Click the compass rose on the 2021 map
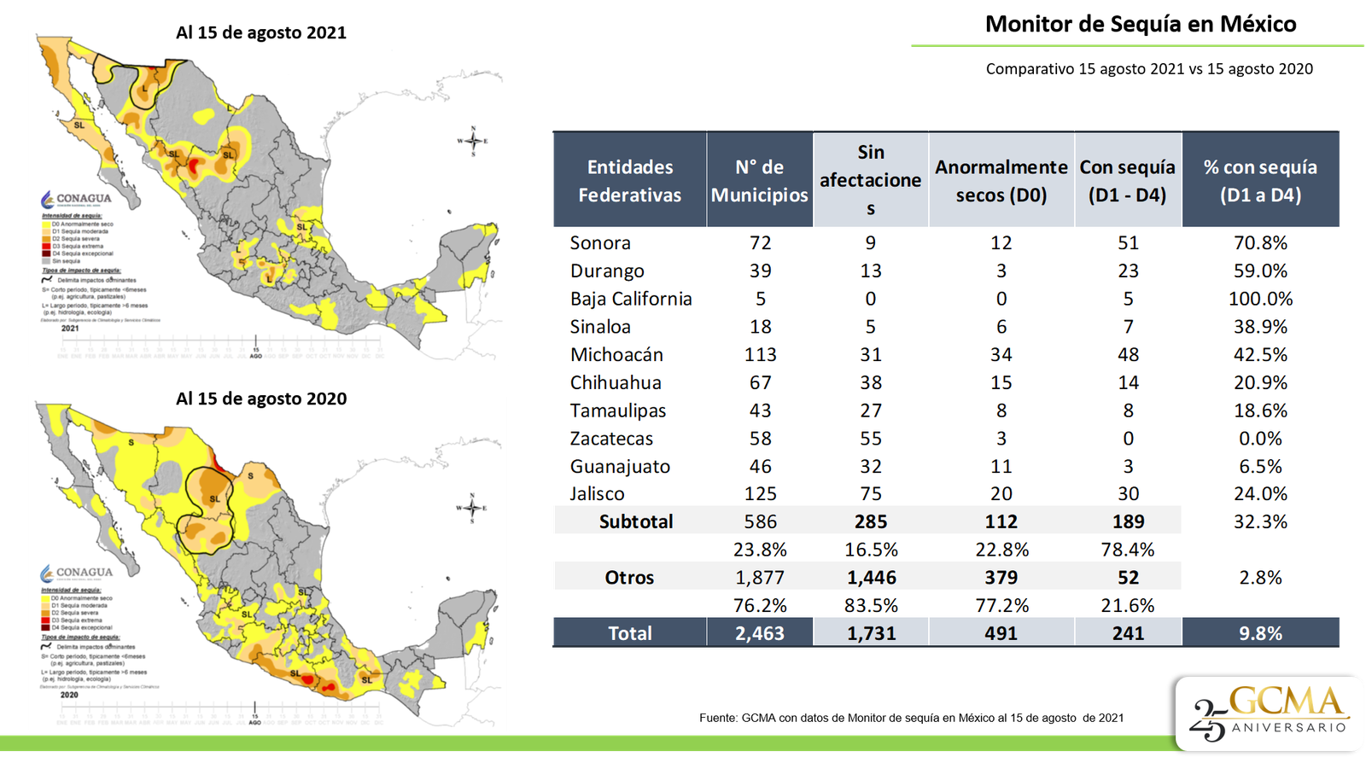The height and width of the screenshot is (757, 1366). [472, 141]
